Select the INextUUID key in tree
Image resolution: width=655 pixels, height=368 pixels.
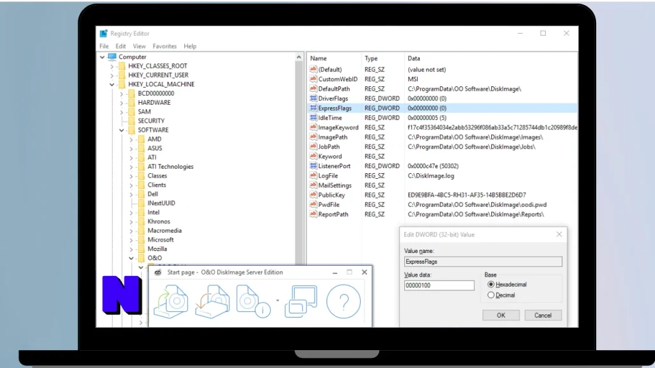(161, 203)
